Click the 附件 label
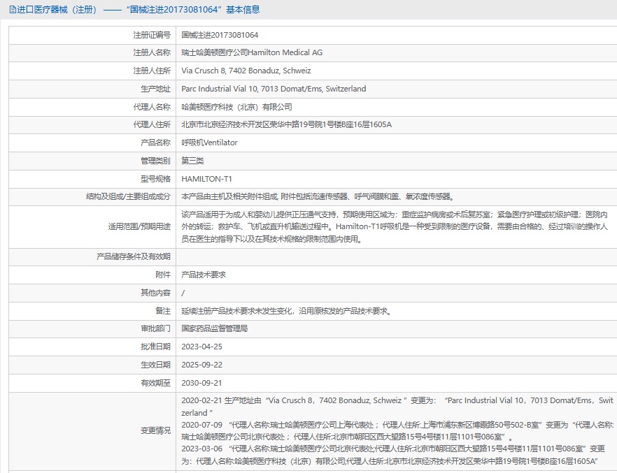 click(x=163, y=275)
